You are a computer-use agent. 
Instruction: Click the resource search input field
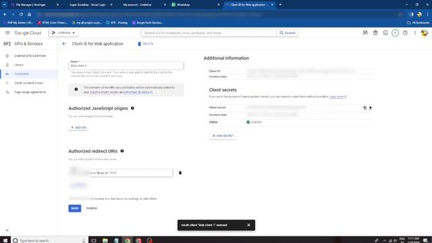(x=209, y=33)
